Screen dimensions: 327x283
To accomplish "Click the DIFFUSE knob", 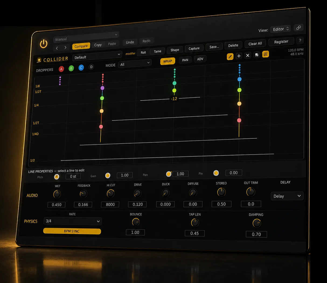I will pyautogui.click(x=193, y=192).
